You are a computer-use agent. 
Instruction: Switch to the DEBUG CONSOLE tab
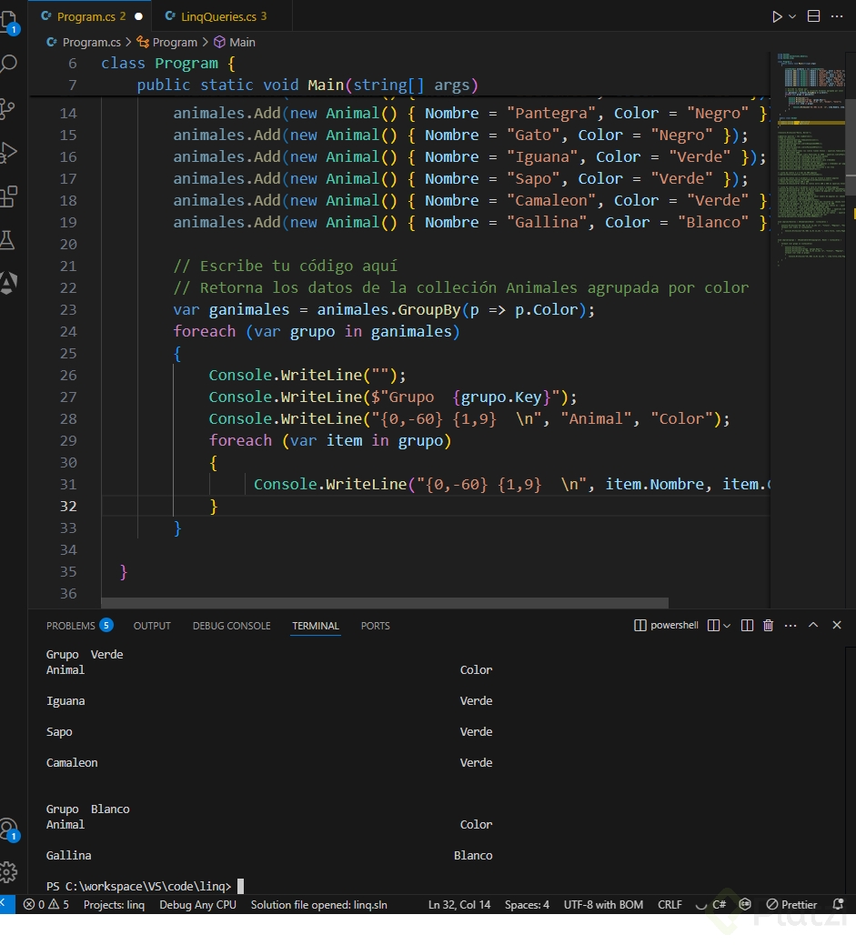(231, 626)
